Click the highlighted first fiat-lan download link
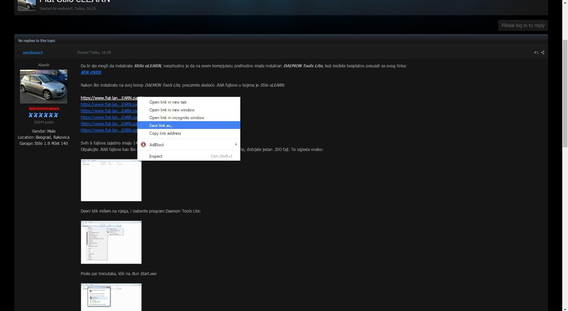The width and height of the screenshot is (568, 311). point(109,98)
